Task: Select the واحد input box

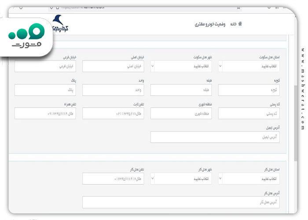Action: point(113,90)
